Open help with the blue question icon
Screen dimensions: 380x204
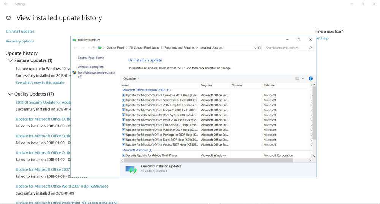pyautogui.click(x=310, y=78)
